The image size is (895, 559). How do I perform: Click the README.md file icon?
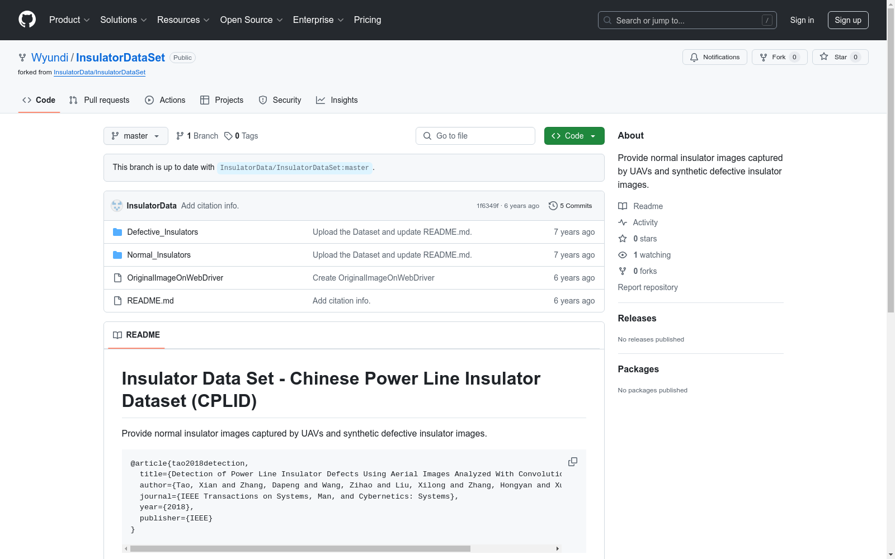point(117,301)
